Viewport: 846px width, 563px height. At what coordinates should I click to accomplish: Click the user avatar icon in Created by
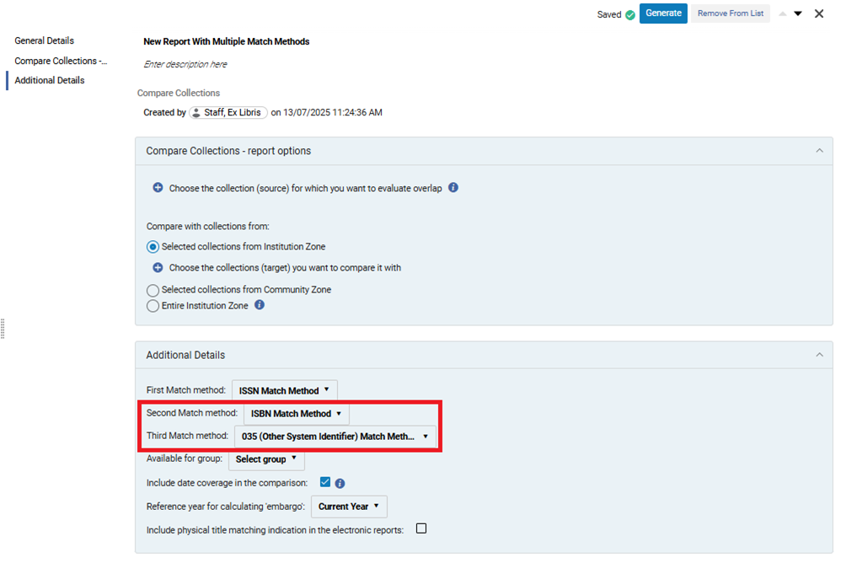pyautogui.click(x=196, y=112)
